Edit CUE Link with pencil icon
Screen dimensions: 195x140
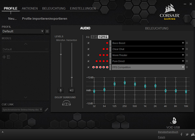click(46, 110)
